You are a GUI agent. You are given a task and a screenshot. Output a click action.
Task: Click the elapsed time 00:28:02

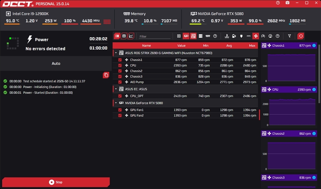(x=98, y=39)
